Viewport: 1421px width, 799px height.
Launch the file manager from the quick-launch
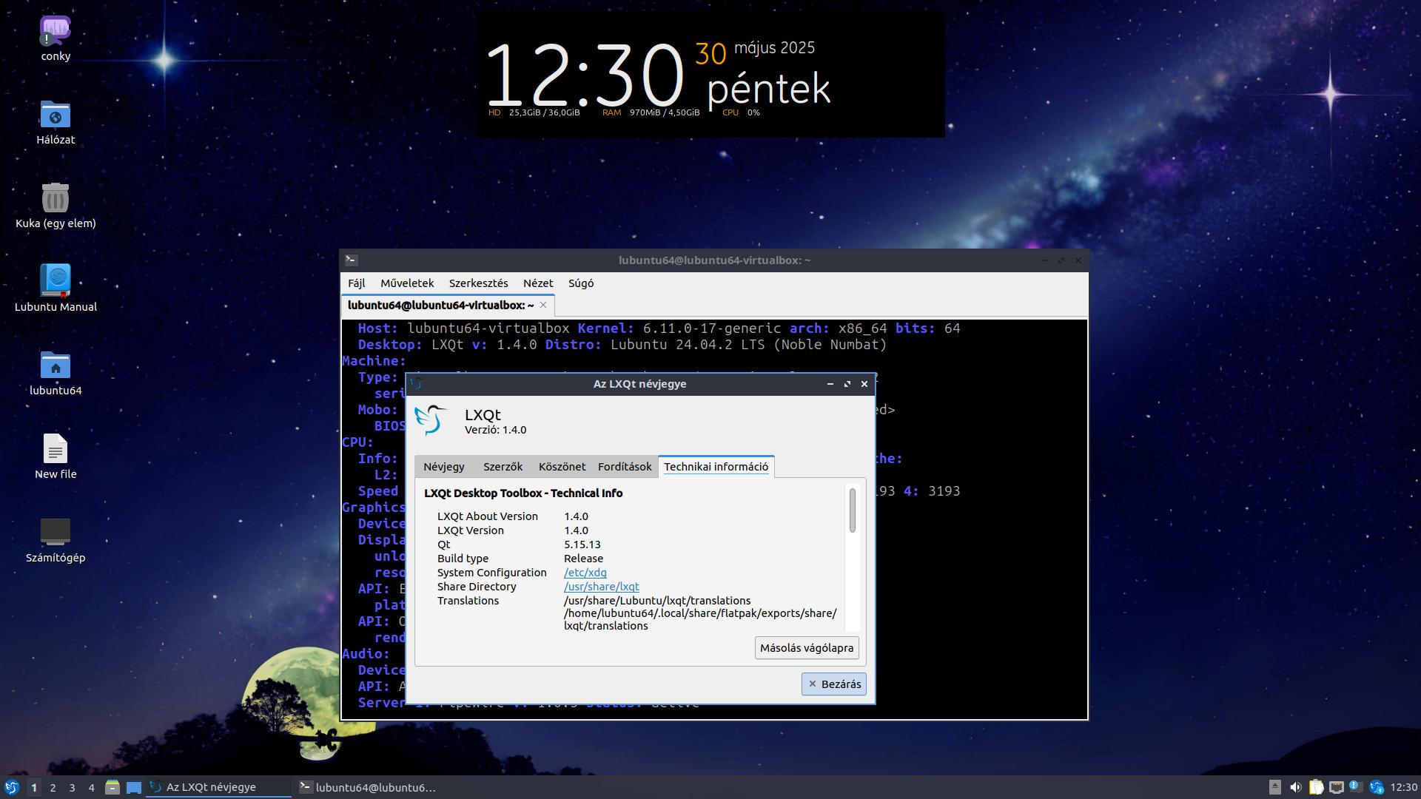[112, 787]
